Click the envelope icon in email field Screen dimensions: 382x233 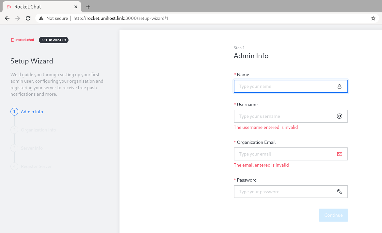339,154
